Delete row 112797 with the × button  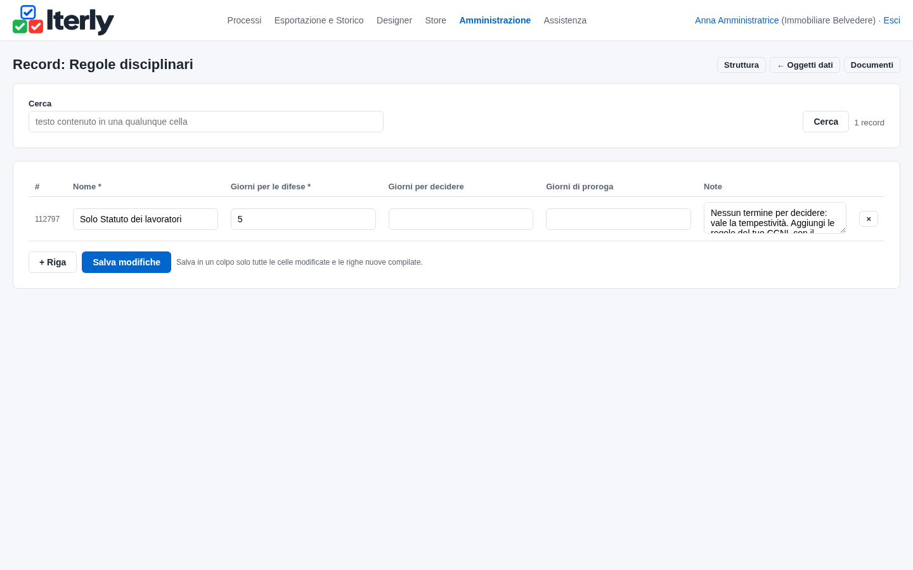(869, 218)
